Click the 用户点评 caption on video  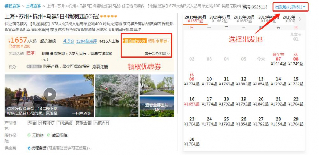(81, 114)
